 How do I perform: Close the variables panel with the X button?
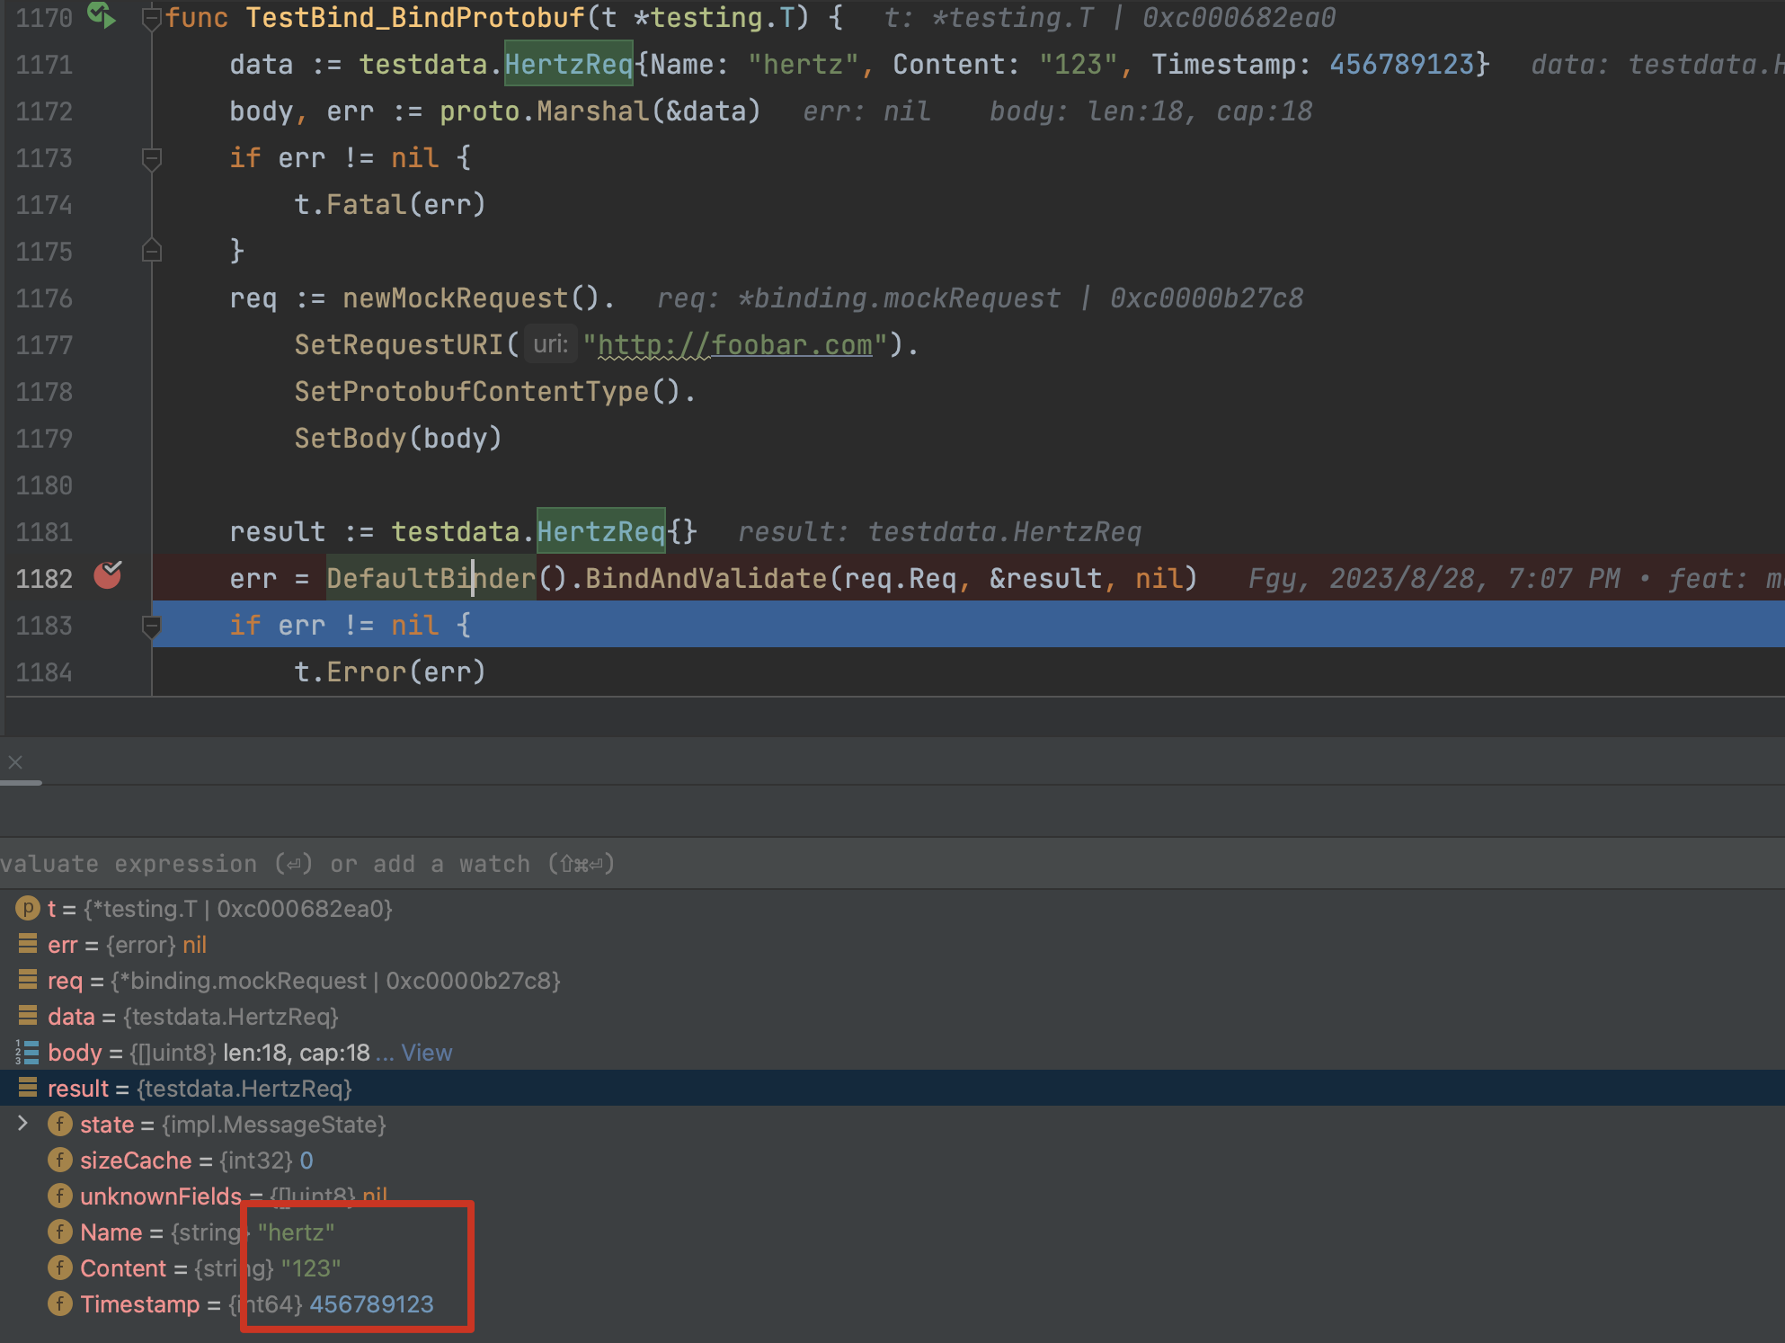tap(15, 761)
